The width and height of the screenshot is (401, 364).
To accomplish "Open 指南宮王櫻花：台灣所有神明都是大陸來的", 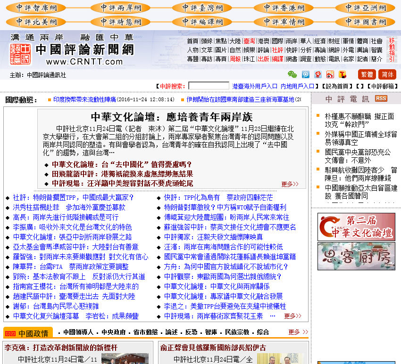I will coord(75,286).
